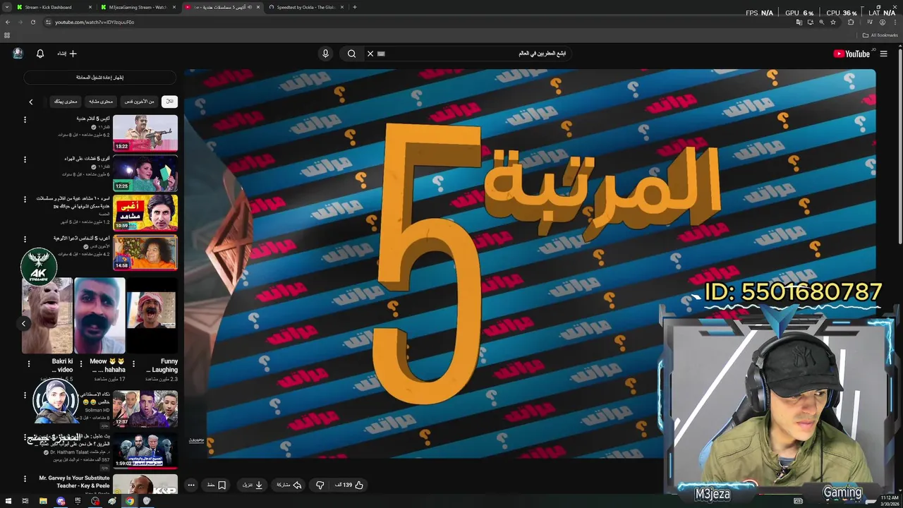Like the video with thumbs up
Image resolution: width=903 pixels, height=508 pixels.
point(350,485)
